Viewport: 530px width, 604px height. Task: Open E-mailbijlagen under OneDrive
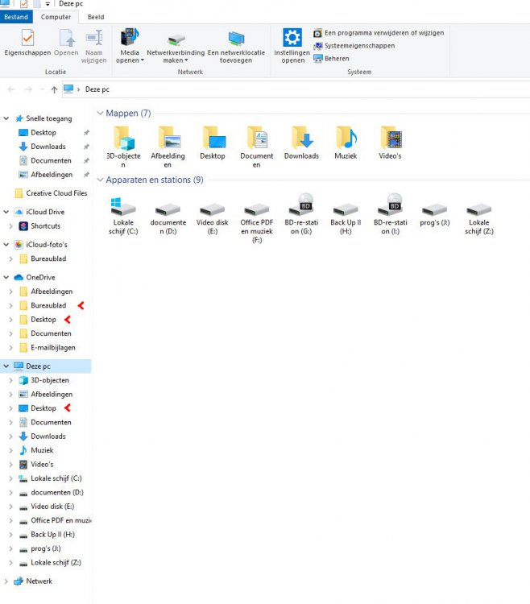pyautogui.click(x=53, y=347)
